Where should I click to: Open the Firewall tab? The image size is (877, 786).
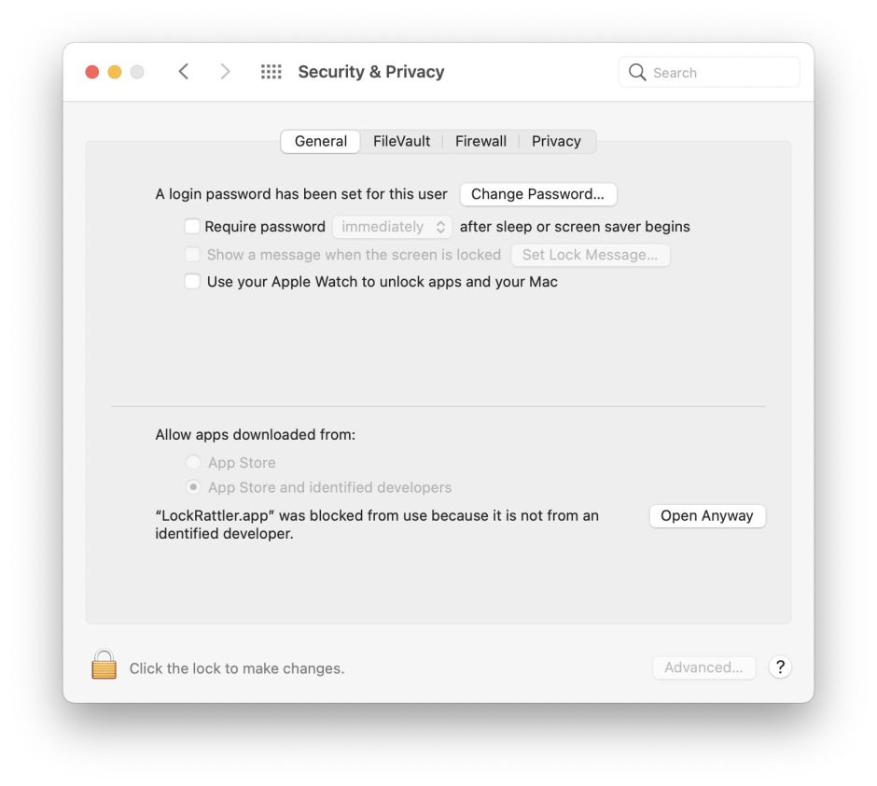pos(480,141)
